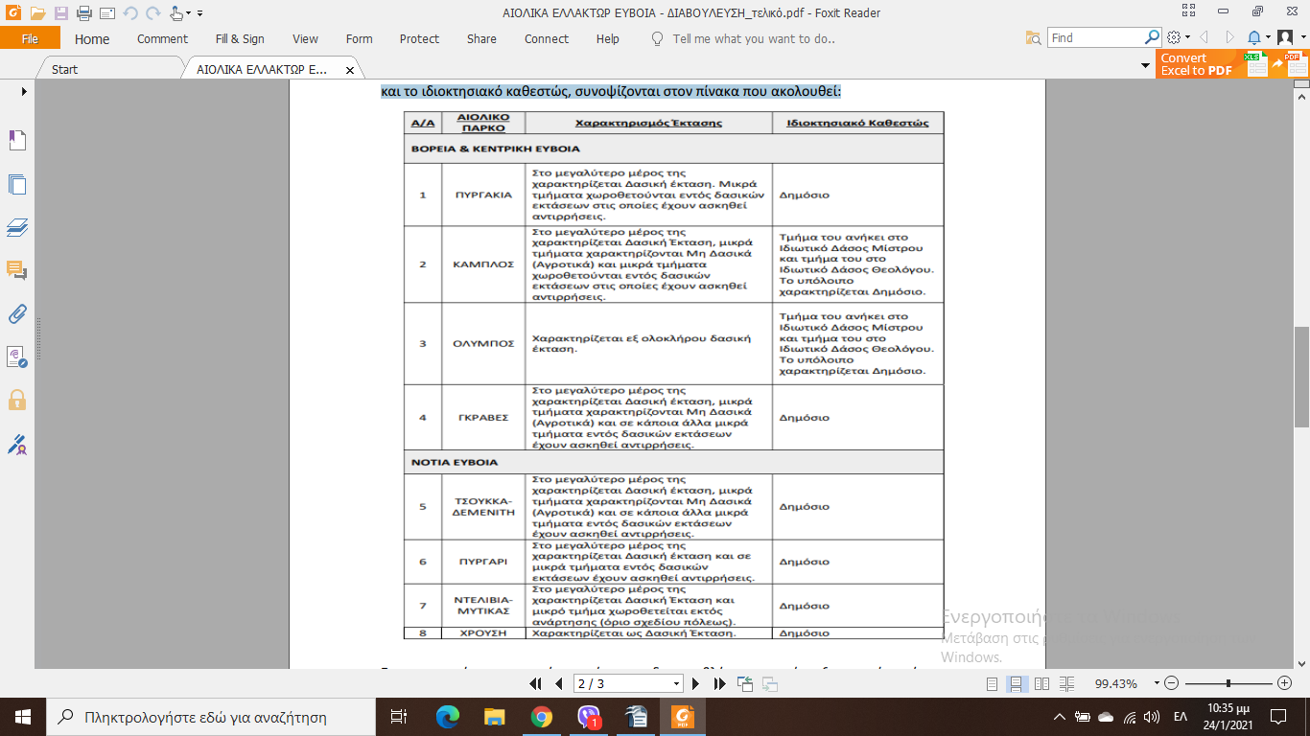Image resolution: width=1310 pixels, height=736 pixels.
Task: Open the Layers panel icon
Action: [x=17, y=227]
